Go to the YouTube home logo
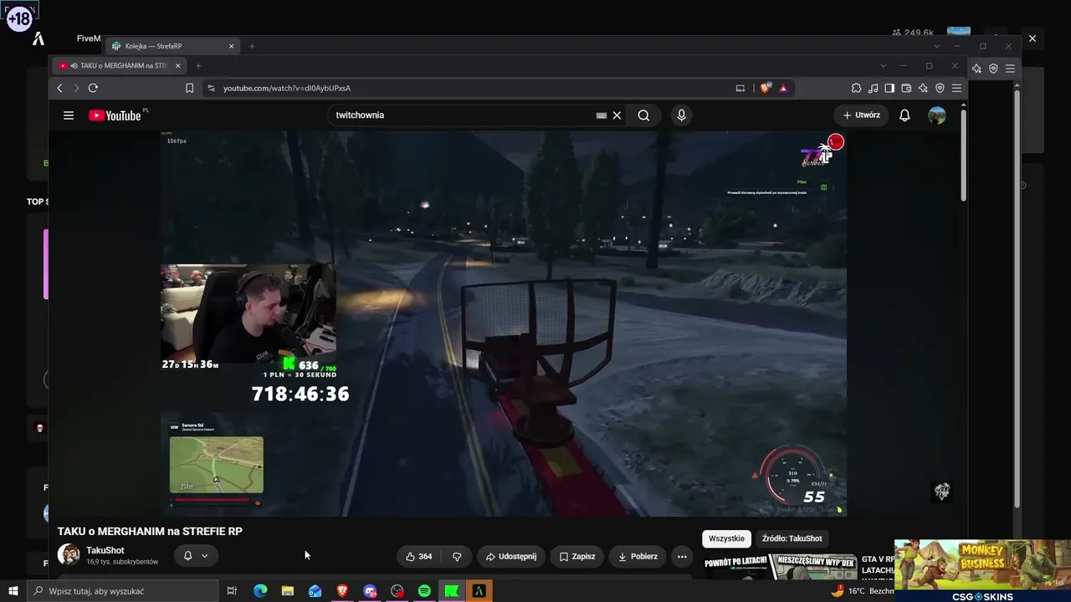 pyautogui.click(x=115, y=115)
